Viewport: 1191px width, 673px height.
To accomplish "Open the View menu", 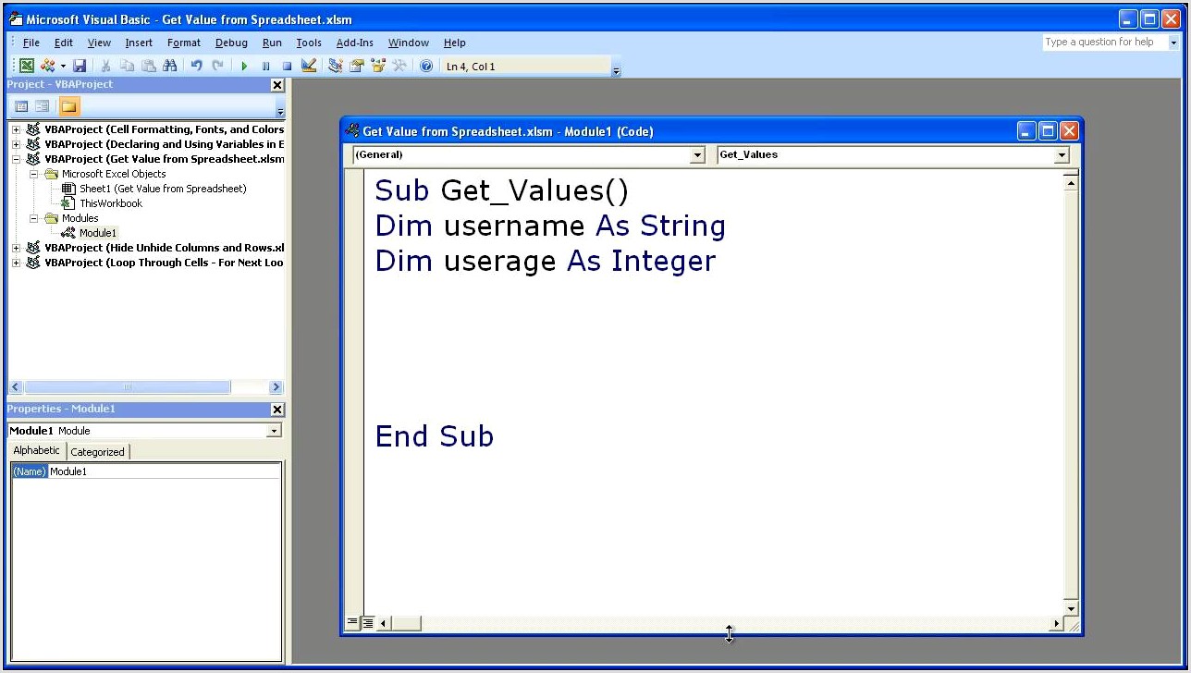I will [99, 43].
